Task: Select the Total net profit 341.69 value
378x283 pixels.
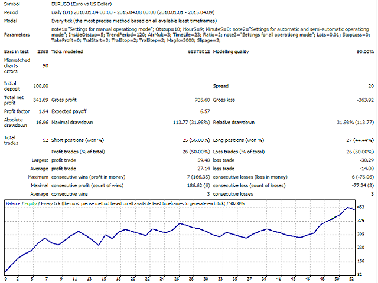Action: click(x=39, y=101)
